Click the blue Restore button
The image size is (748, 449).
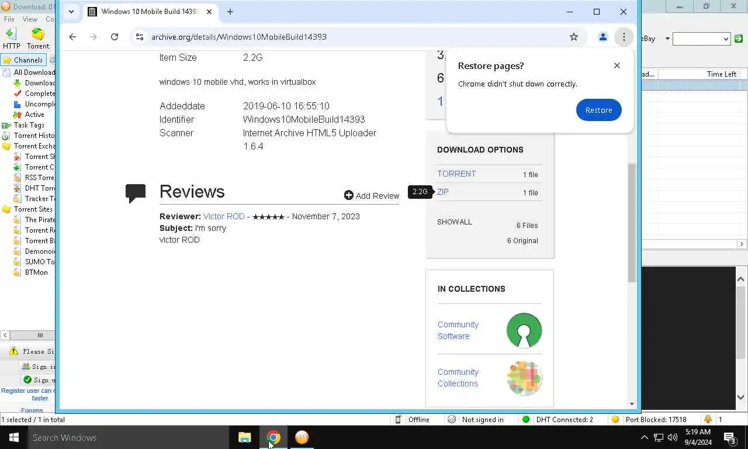pos(598,110)
